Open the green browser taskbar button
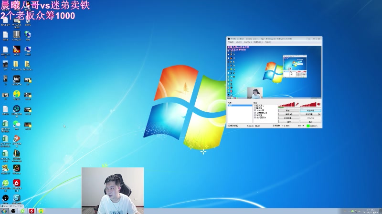Viewport: 382px width, 214px height. [x=22, y=211]
